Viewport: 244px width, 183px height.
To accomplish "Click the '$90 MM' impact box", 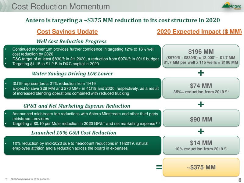I will tap(201, 118).
